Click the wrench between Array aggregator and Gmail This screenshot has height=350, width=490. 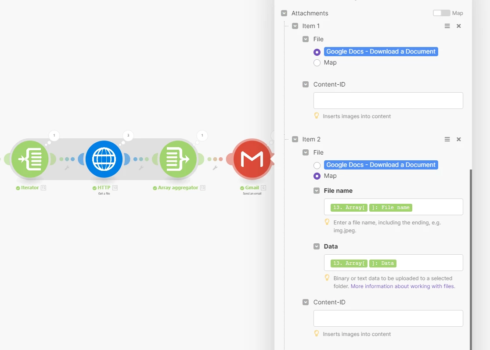215,168
